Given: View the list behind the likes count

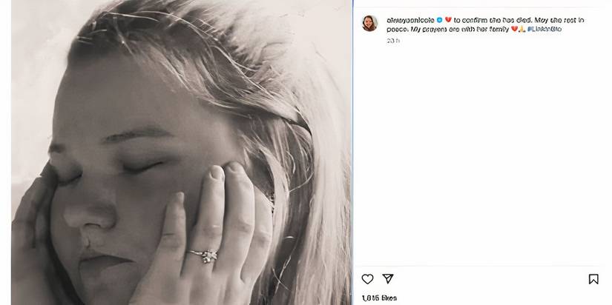Looking at the screenshot, I should [379, 298].
